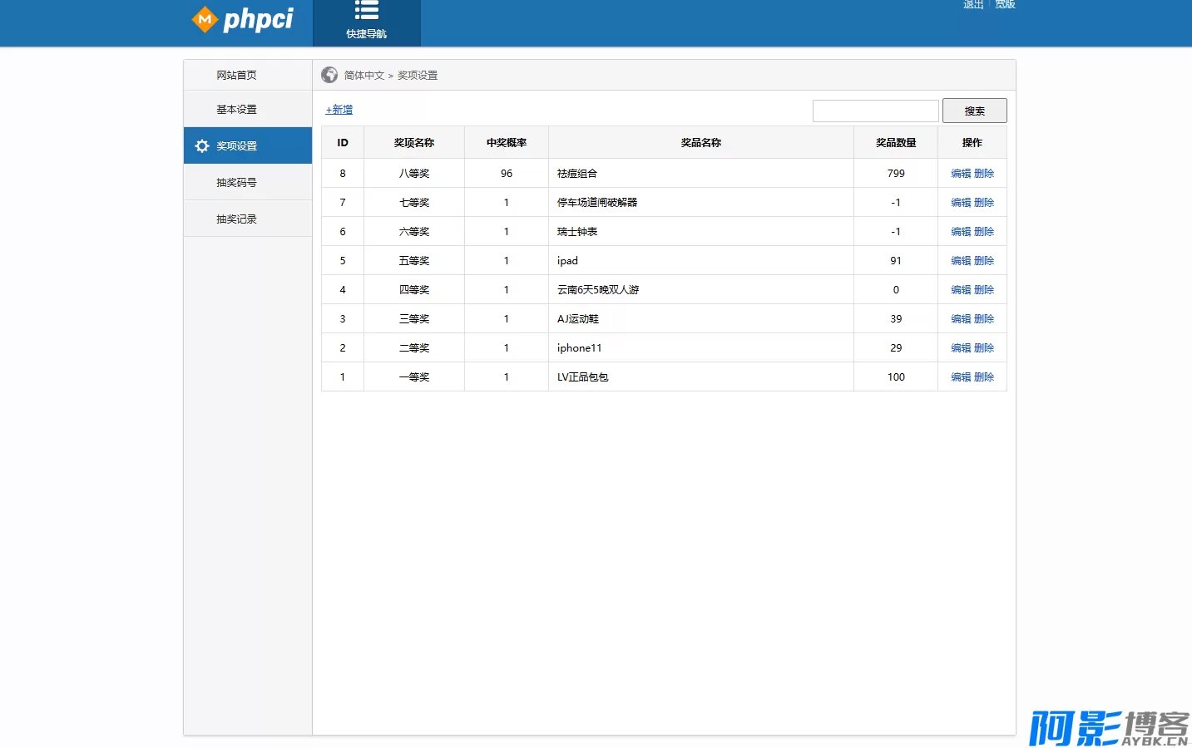Delete the 四等奖 云南 trip row
This screenshot has width=1192, height=748.
pos(984,290)
